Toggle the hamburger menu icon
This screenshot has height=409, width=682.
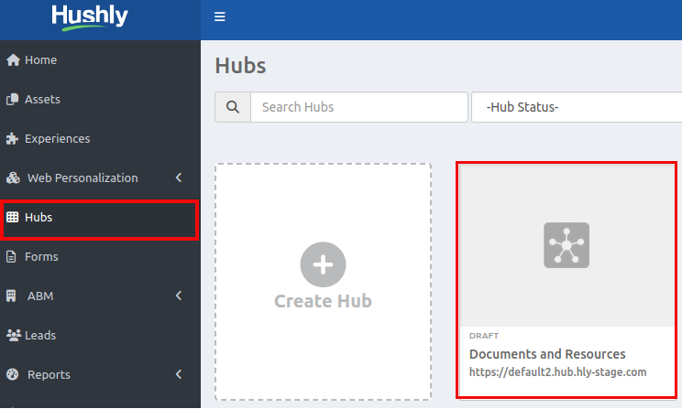point(220,17)
